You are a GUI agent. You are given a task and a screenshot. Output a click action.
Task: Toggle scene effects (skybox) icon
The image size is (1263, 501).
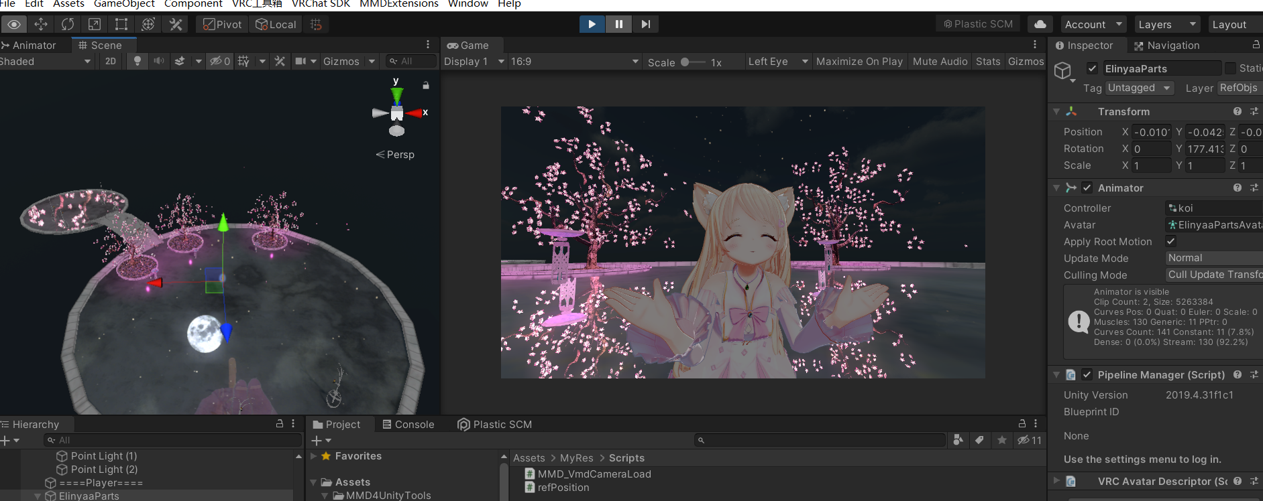click(180, 61)
